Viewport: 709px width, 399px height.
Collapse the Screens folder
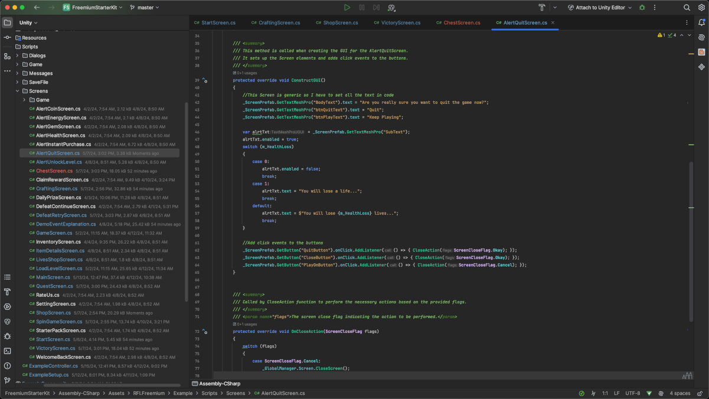(x=17, y=91)
